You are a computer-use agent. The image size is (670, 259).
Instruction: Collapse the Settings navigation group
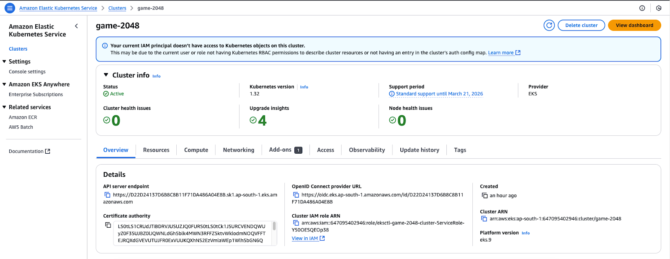tap(4, 61)
